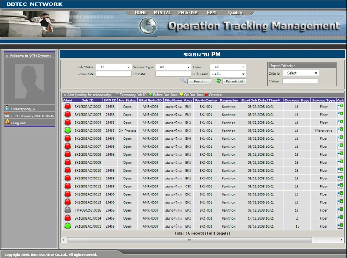This screenshot has height=258, width=347.
Task: Click the magnifier icon beside the Search button
Action: [x=183, y=81]
